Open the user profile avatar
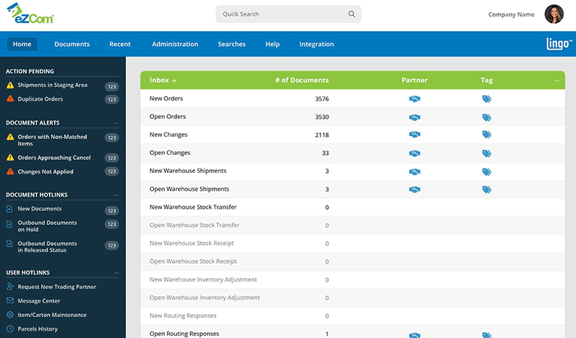Image resolution: width=576 pixels, height=338 pixels. 554,14
